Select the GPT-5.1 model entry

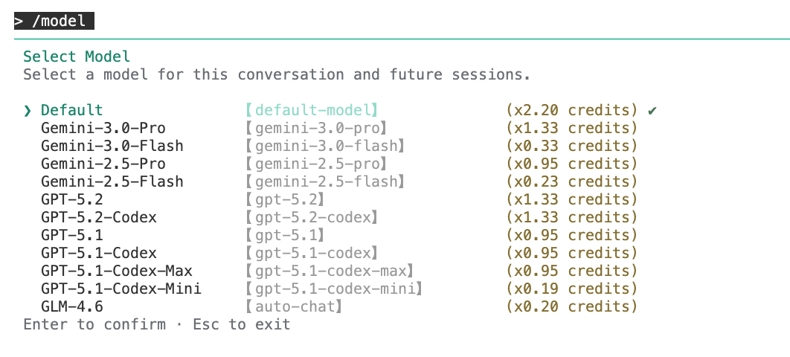click(x=72, y=235)
